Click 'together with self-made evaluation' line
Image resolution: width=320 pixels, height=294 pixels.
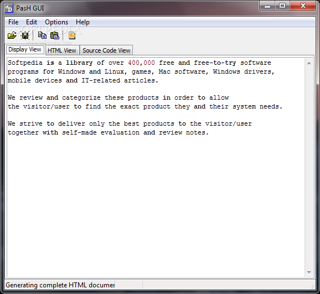(x=108, y=132)
